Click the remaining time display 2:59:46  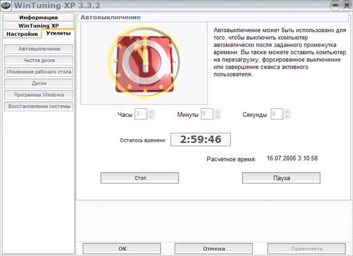coord(201,139)
